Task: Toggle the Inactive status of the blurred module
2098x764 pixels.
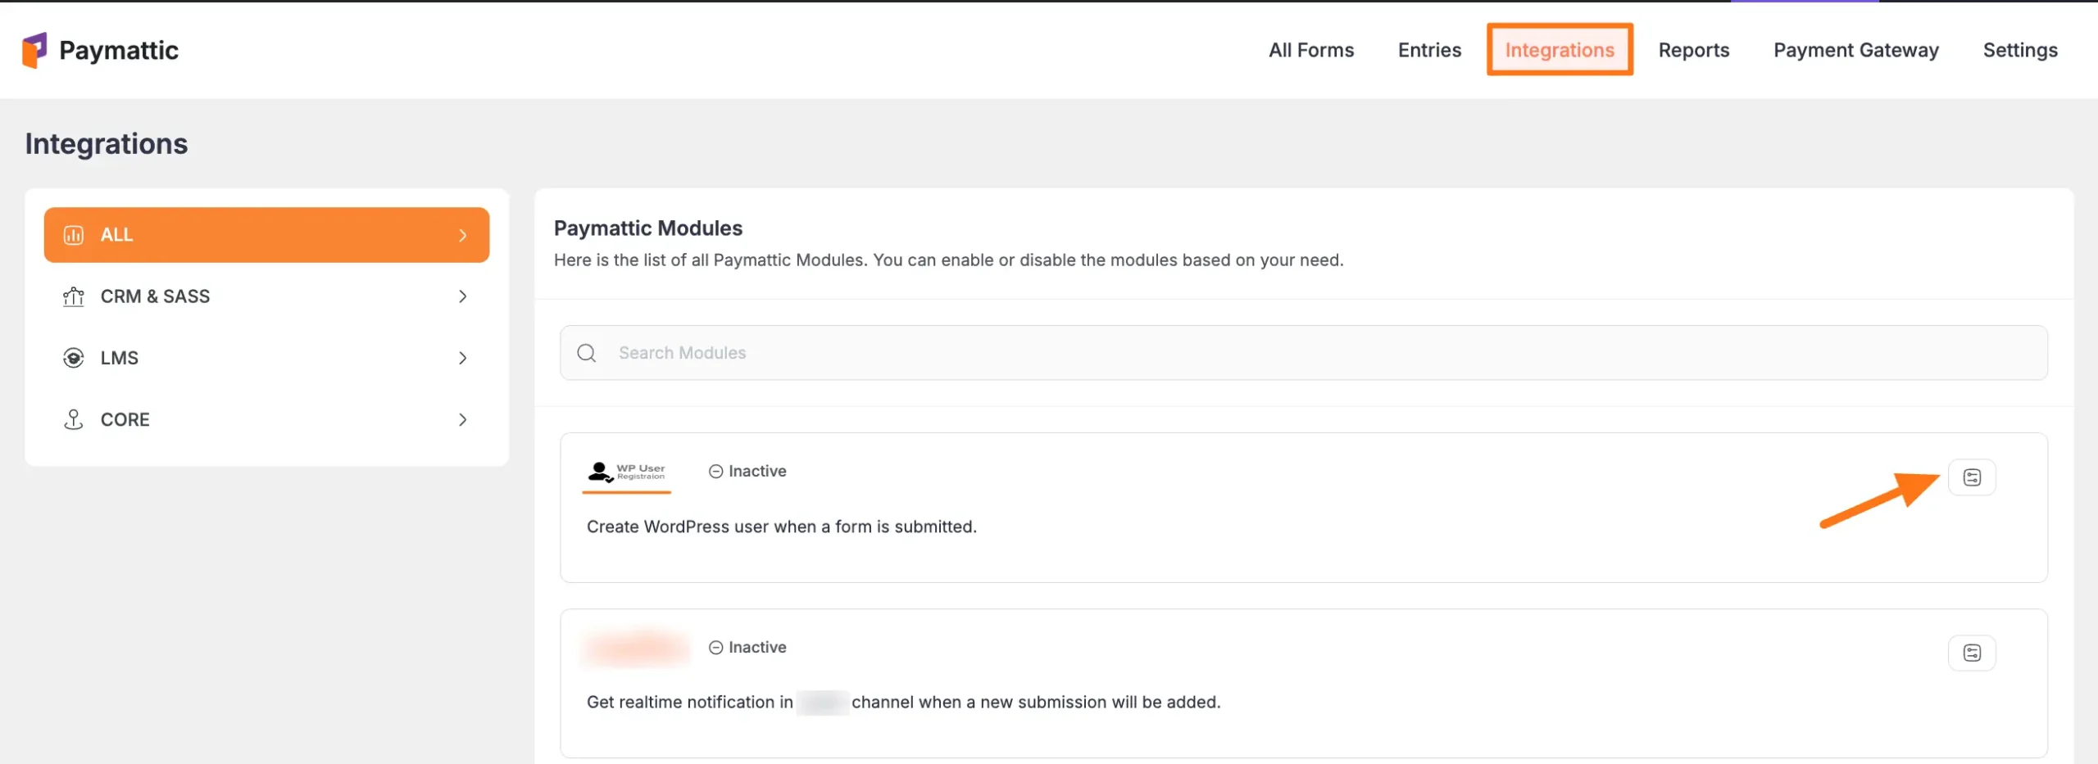Action: [x=715, y=647]
